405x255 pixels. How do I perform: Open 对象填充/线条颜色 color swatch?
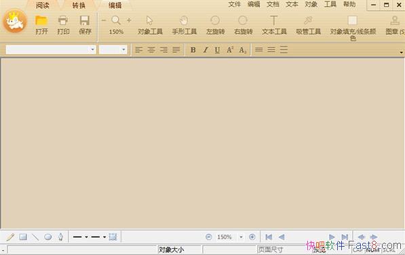pyautogui.click(x=353, y=20)
